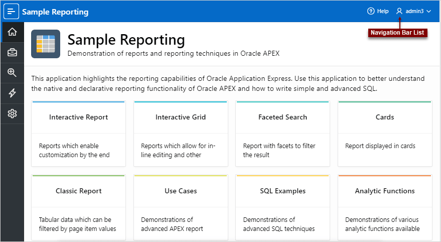Click the user profile icon beside admin3
This screenshot has width=441, height=242.
pyautogui.click(x=399, y=11)
